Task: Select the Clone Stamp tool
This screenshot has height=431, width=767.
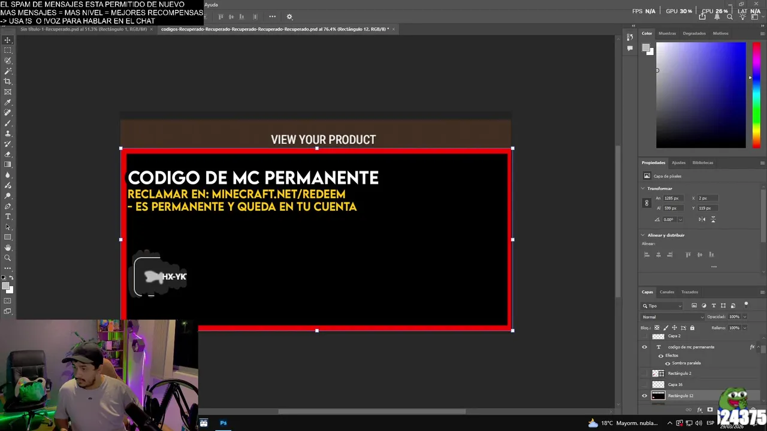Action: tap(8, 133)
